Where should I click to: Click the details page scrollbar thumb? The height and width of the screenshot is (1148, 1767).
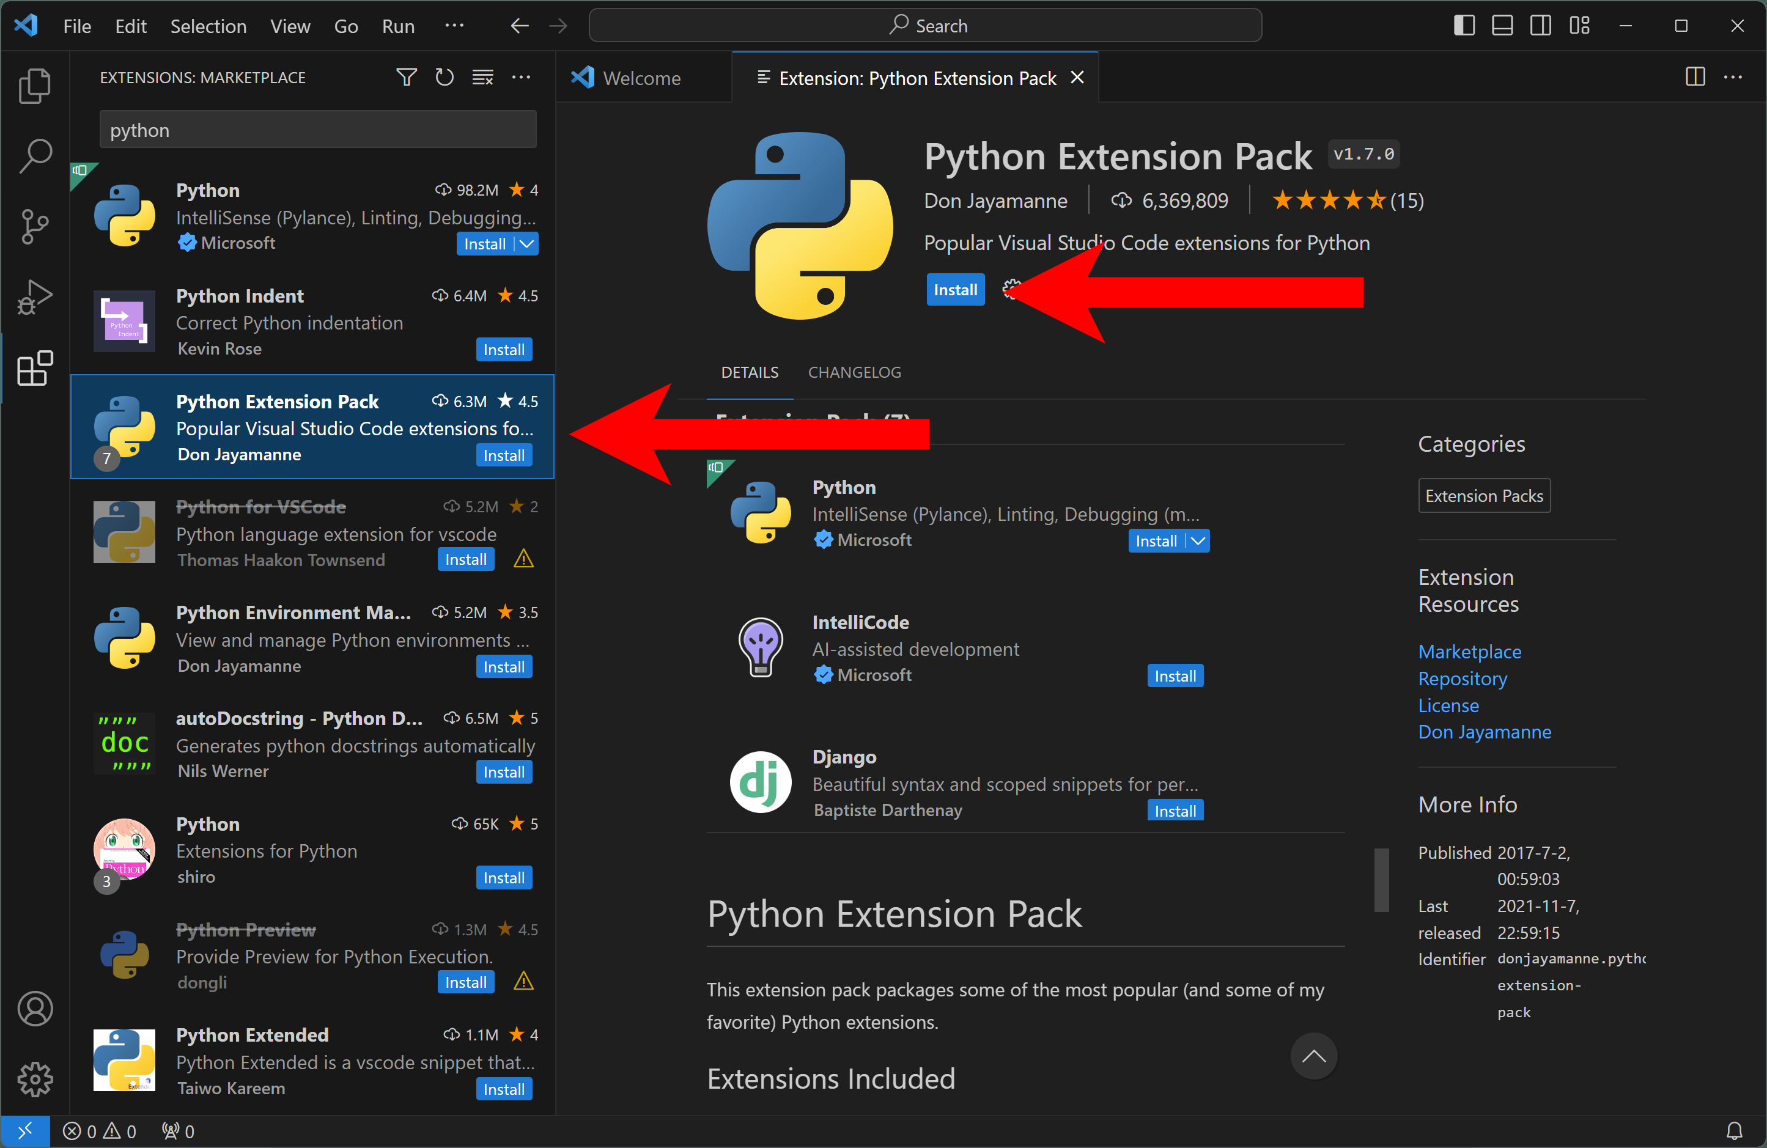point(1381,880)
